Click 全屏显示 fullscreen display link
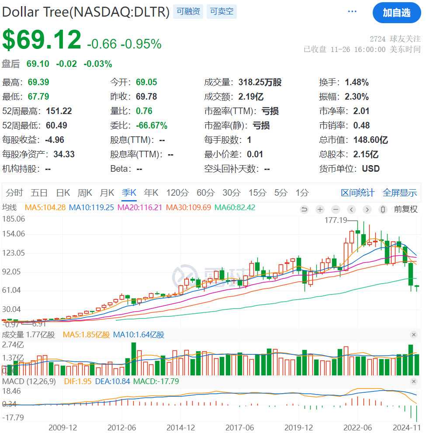 click(x=399, y=193)
